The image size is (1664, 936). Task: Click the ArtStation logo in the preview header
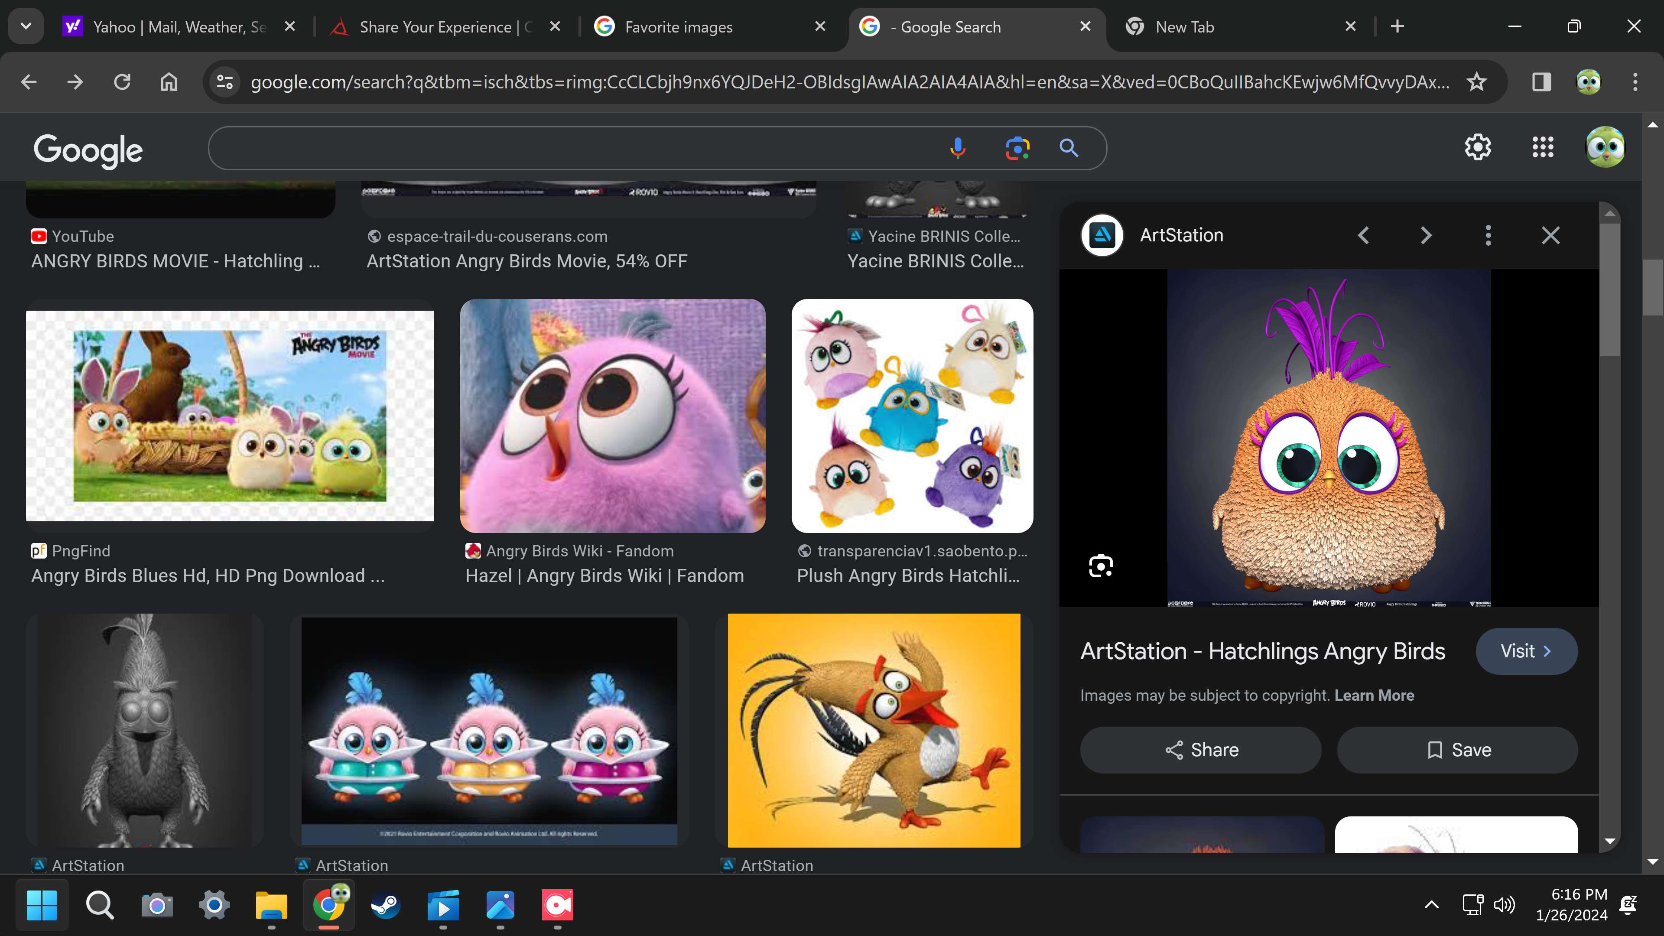click(1102, 235)
